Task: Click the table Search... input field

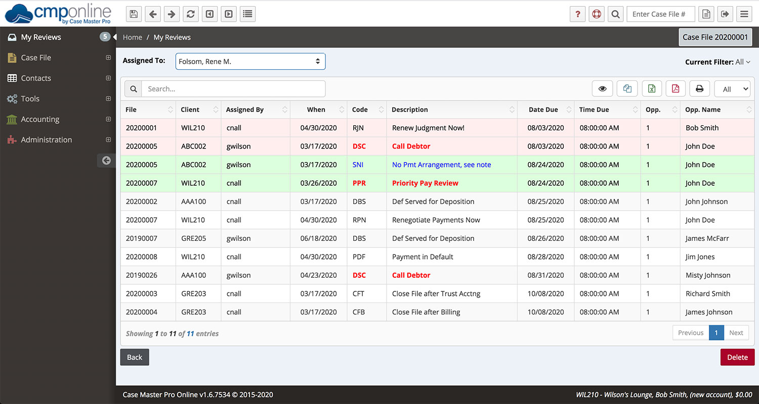Action: (x=233, y=89)
